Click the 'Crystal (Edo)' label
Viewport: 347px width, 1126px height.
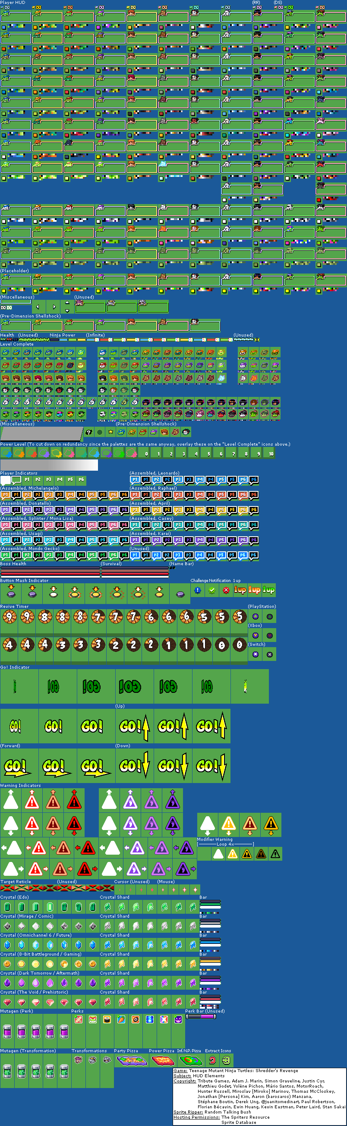pyautogui.click(x=14, y=897)
